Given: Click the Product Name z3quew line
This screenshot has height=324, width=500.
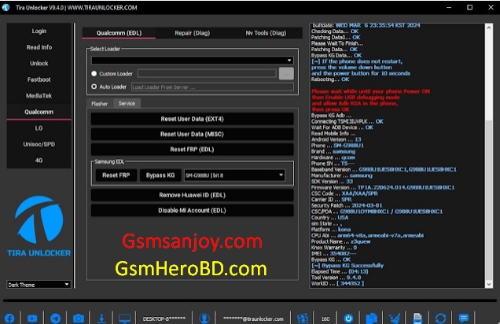Looking at the screenshot, I should [340, 241].
